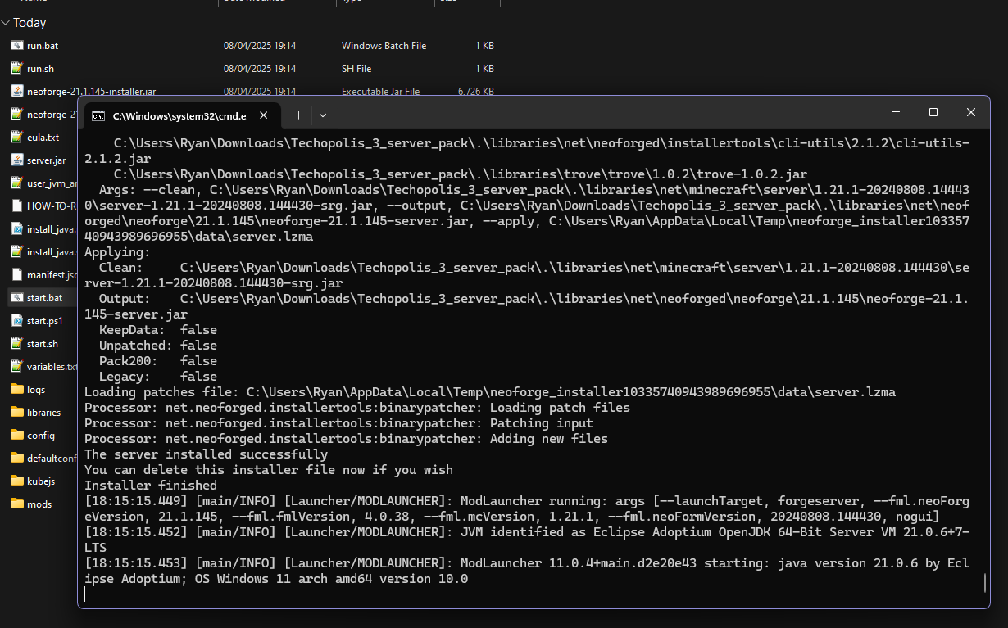Click the start.ps1 file icon
The image size is (1008, 628).
point(16,321)
